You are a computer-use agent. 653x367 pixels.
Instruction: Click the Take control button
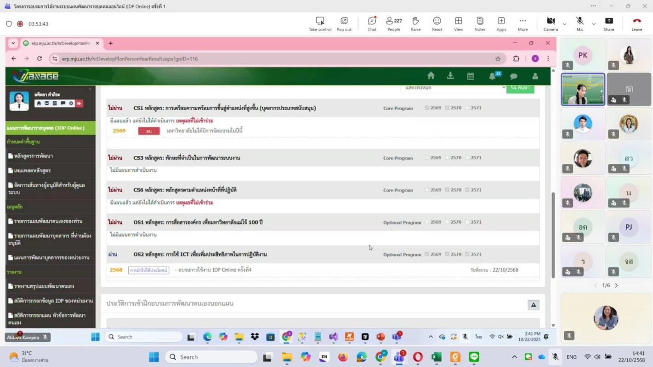click(x=320, y=24)
